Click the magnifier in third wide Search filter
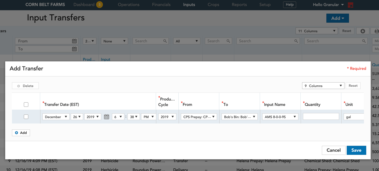The image size is (379, 171). point(296,41)
